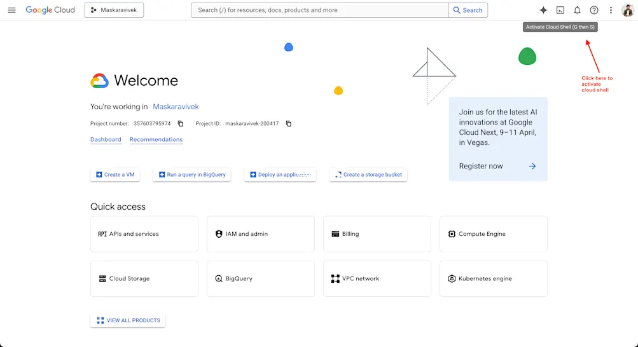Viewport: 638px width, 347px height.
Task: Click the Search button
Action: coord(468,10)
